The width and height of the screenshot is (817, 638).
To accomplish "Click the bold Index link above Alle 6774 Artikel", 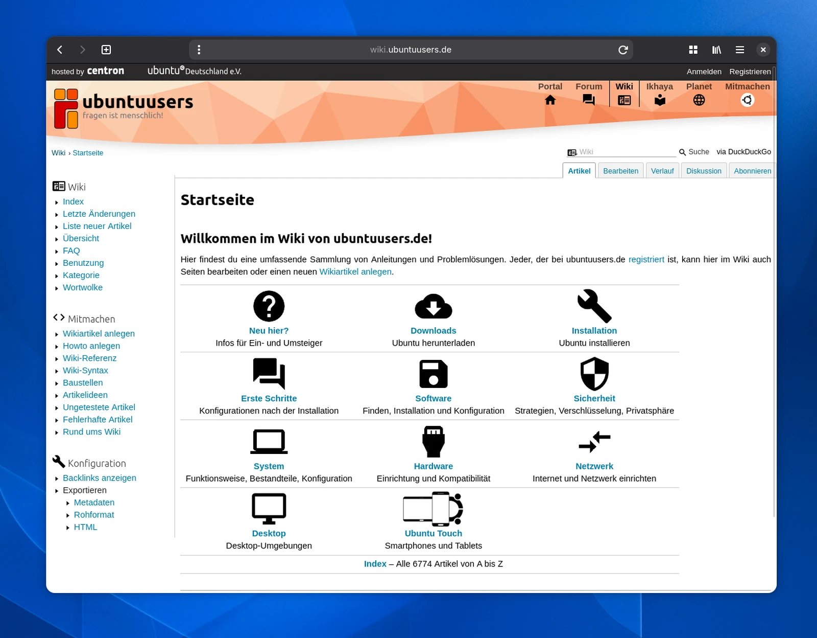I will click(x=375, y=563).
